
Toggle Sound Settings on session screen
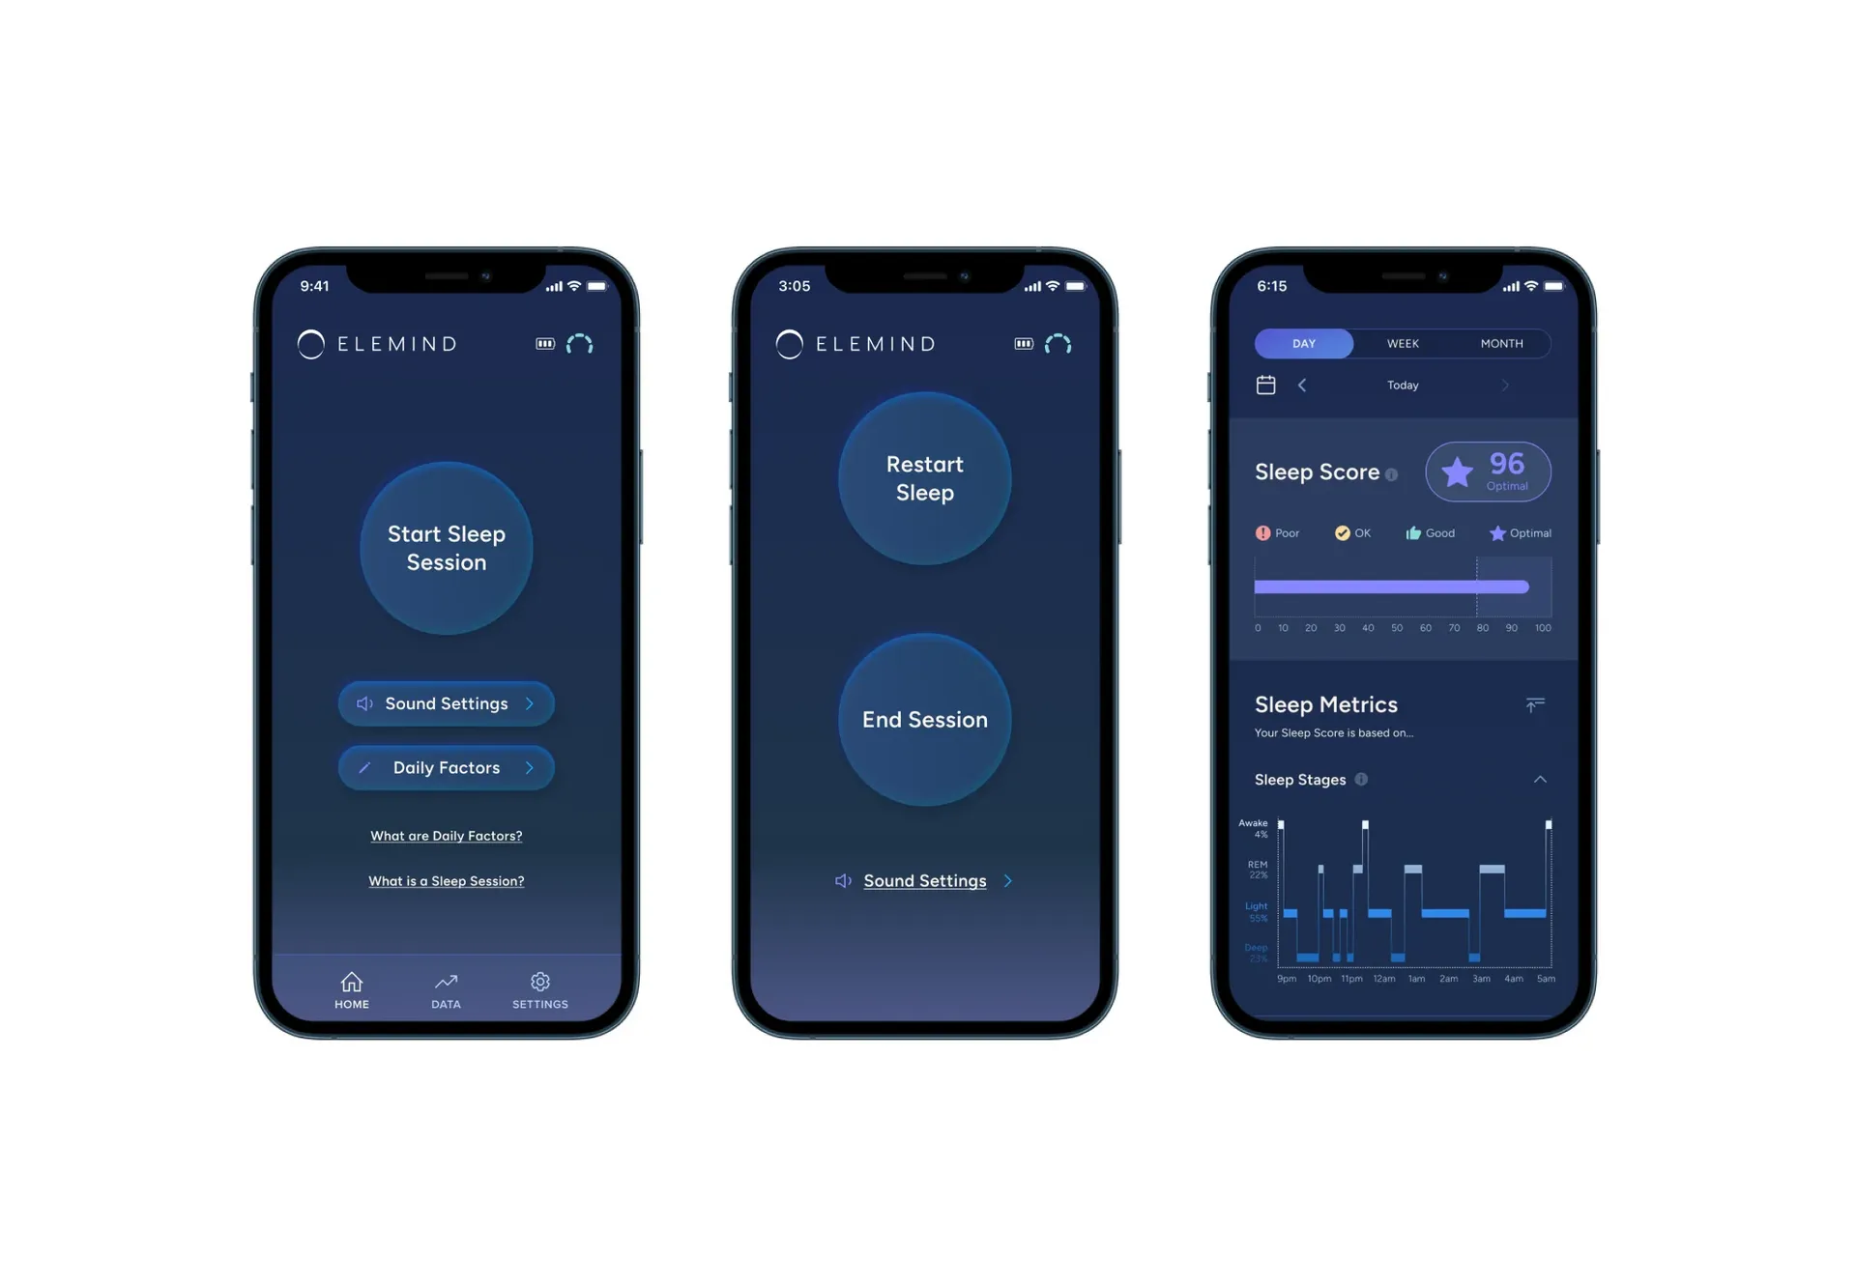tap(924, 879)
